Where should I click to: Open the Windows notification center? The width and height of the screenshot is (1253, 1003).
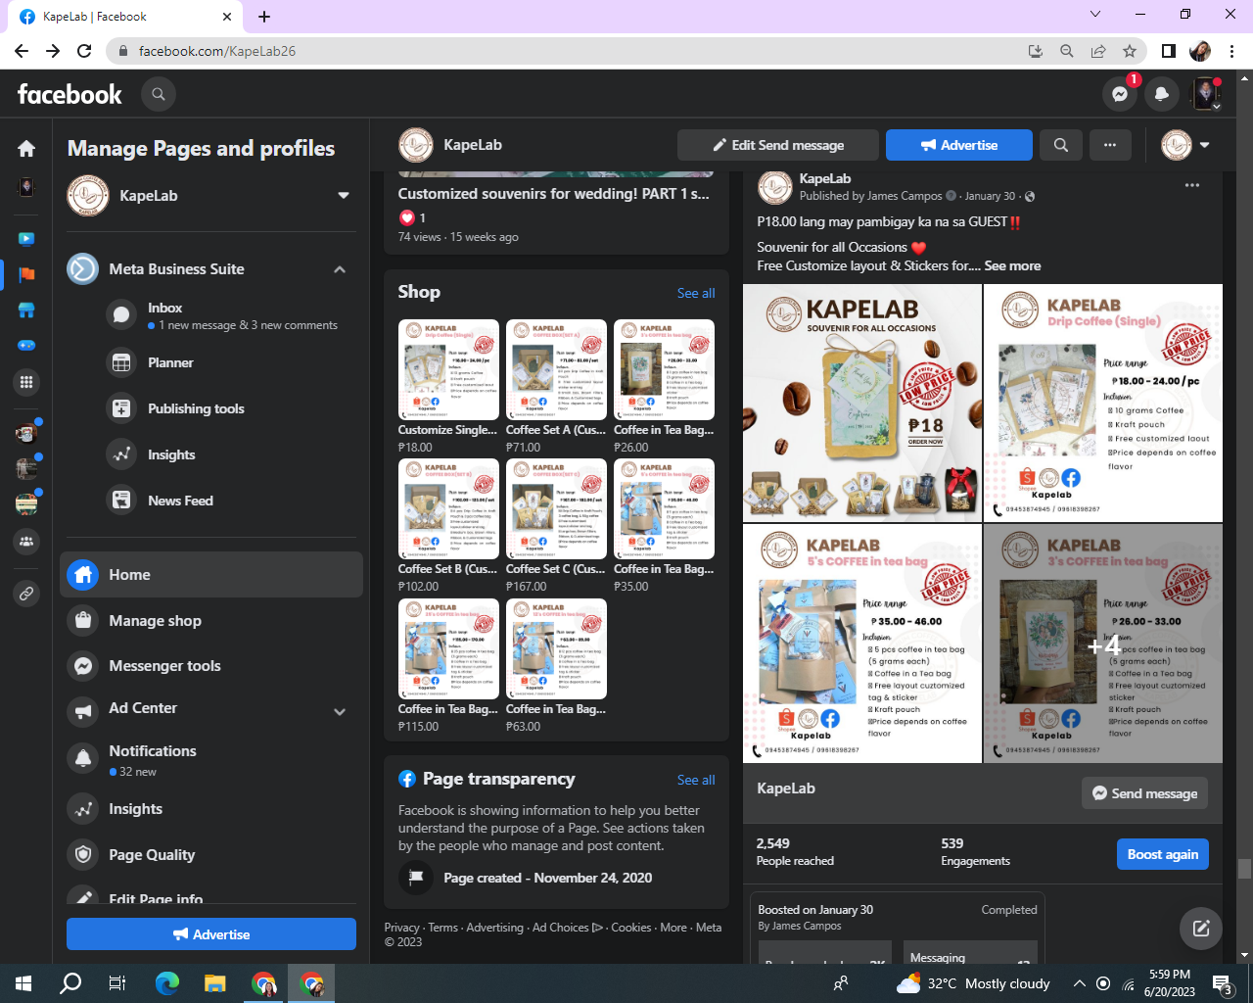coord(1222,983)
